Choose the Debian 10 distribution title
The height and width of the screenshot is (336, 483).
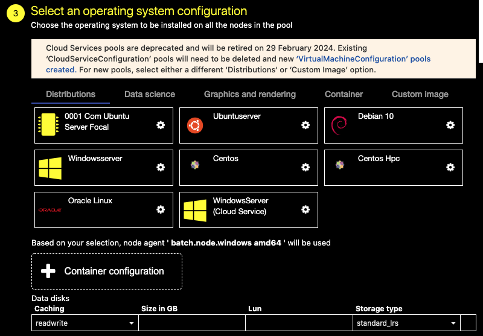[376, 116]
